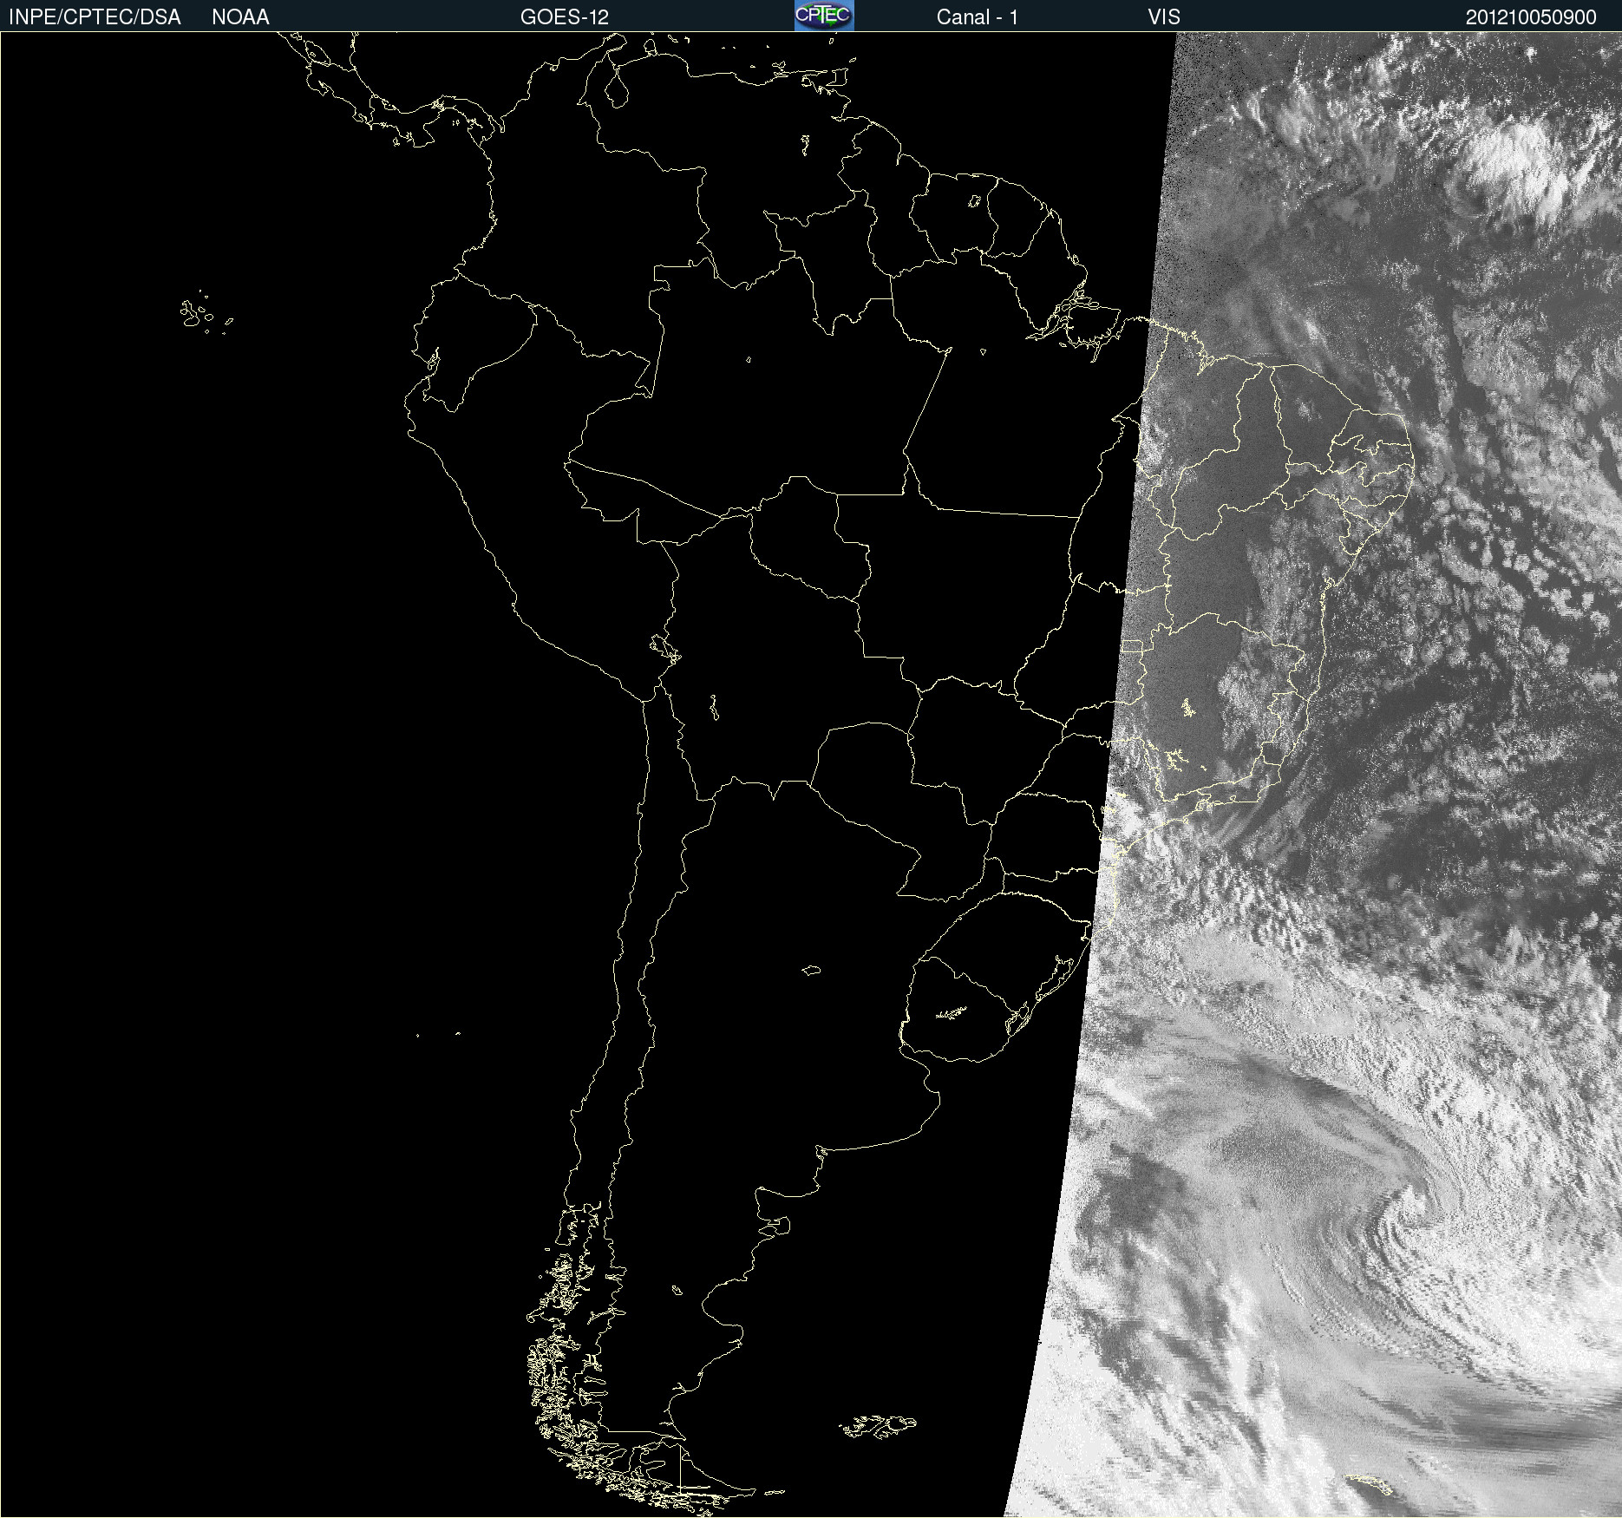Click the VIS channel label

click(1164, 16)
